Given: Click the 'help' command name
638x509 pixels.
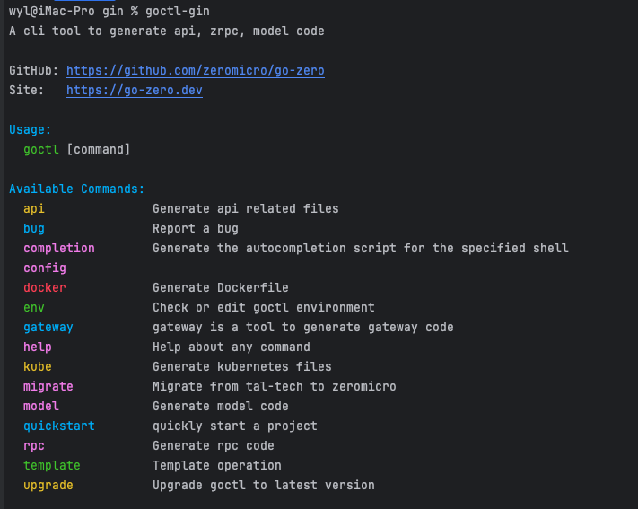Looking at the screenshot, I should [x=38, y=347].
